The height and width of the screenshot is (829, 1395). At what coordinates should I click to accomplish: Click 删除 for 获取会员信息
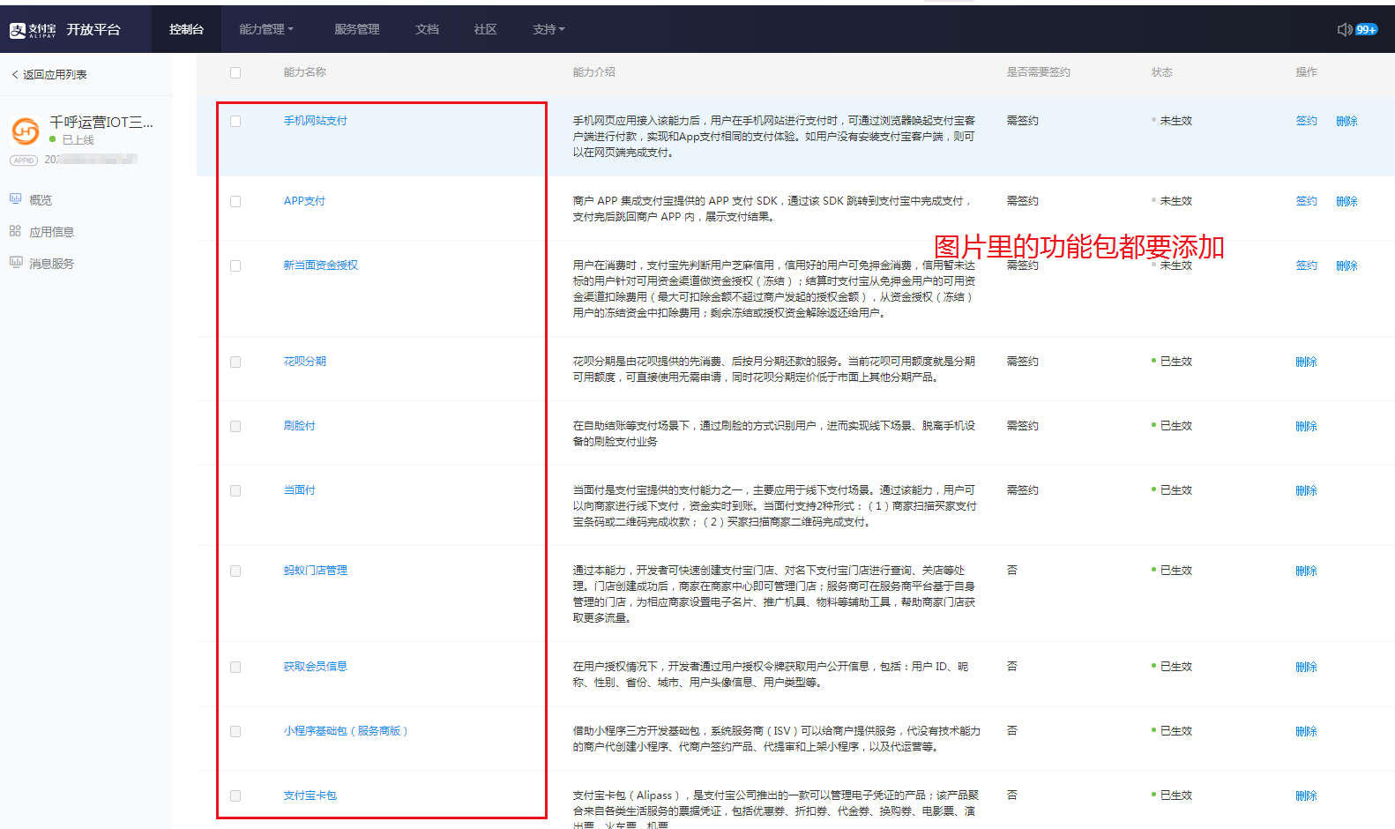pos(1306,667)
